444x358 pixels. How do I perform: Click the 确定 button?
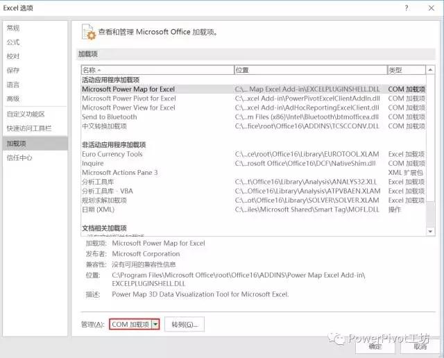coord(375,346)
